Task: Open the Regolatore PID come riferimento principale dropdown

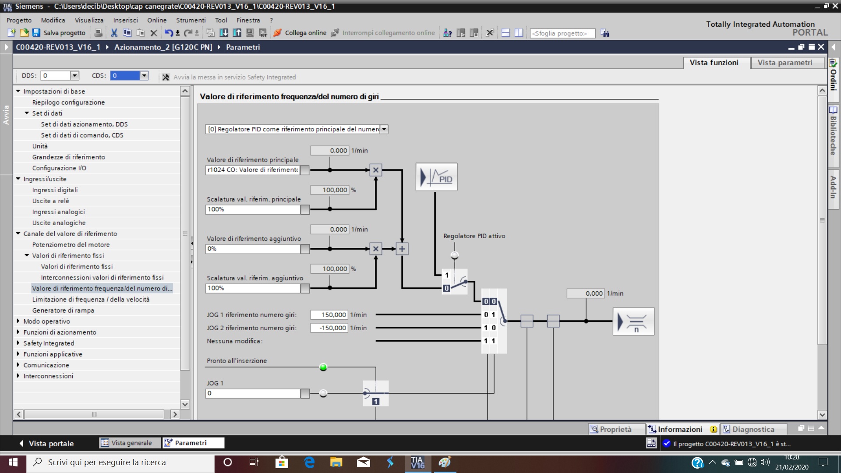Action: tap(384, 129)
